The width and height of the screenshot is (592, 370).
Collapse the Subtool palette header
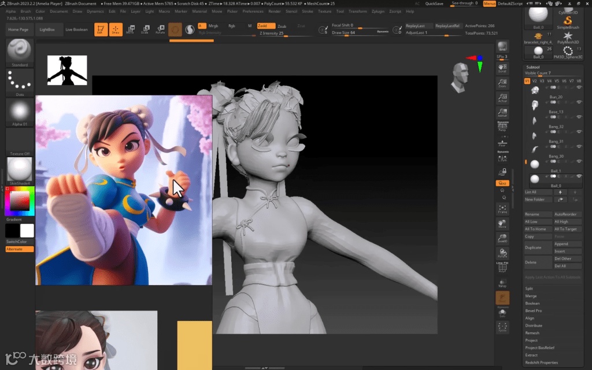tap(532, 67)
